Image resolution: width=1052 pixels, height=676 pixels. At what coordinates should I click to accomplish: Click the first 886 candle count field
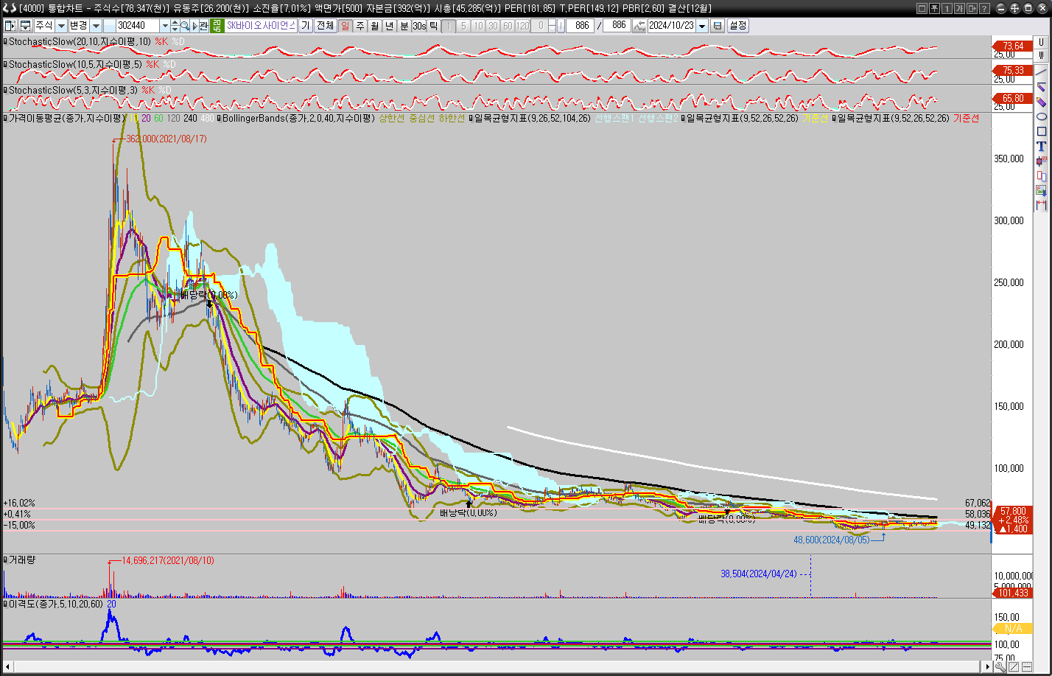click(580, 26)
